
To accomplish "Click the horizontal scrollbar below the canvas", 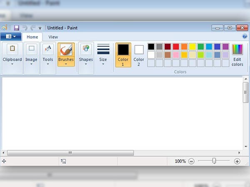I will [x=70, y=153].
